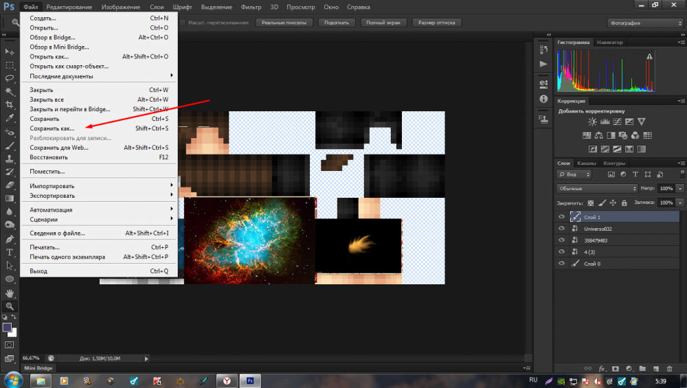Pick the Eyedropper tool
Image resolution: width=687 pixels, height=388 pixels.
coord(10,117)
